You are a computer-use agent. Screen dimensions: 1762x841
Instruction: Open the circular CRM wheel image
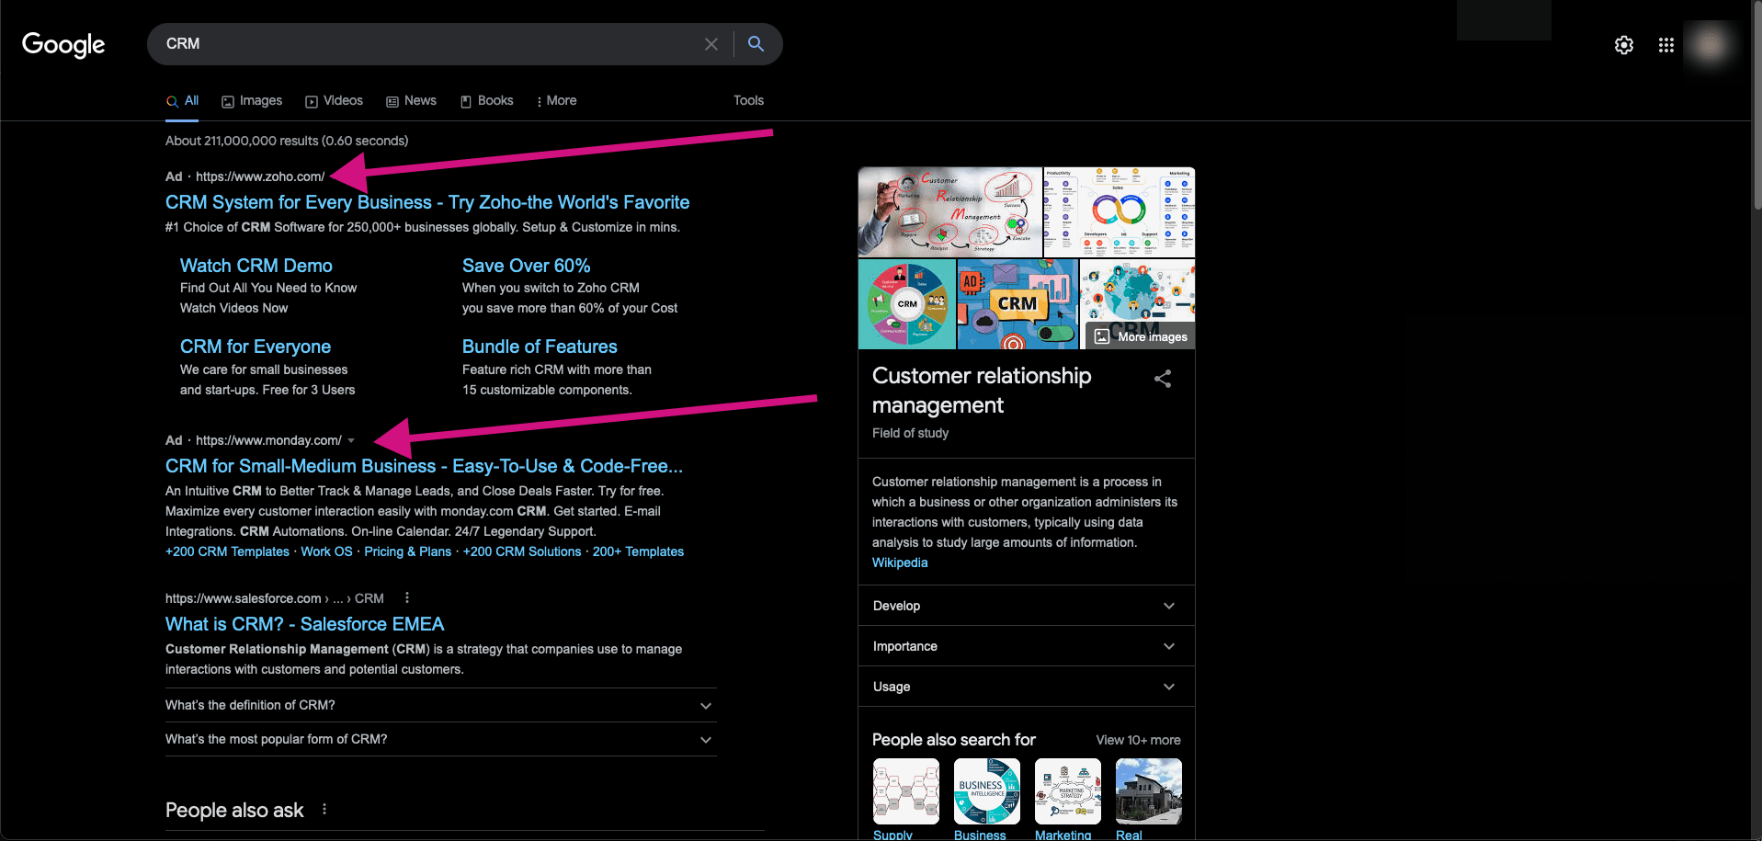(x=907, y=304)
